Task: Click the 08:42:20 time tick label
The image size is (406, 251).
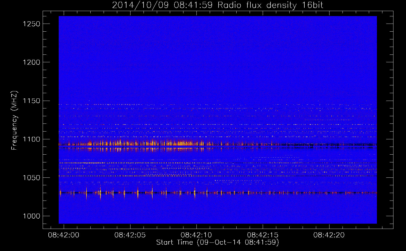Action: coord(329,235)
